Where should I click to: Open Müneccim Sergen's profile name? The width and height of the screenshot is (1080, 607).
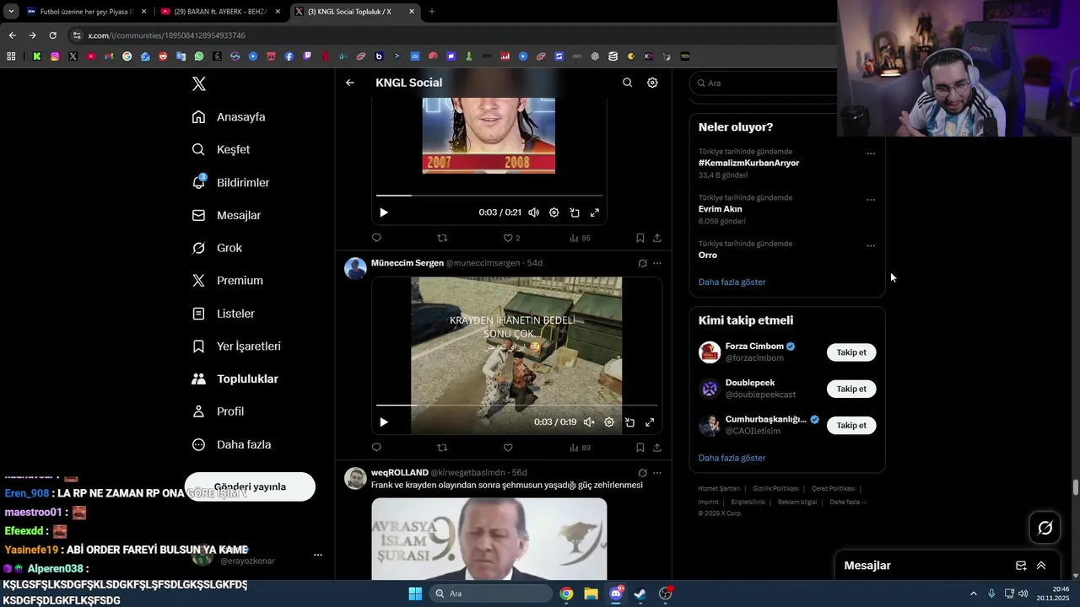(x=408, y=263)
